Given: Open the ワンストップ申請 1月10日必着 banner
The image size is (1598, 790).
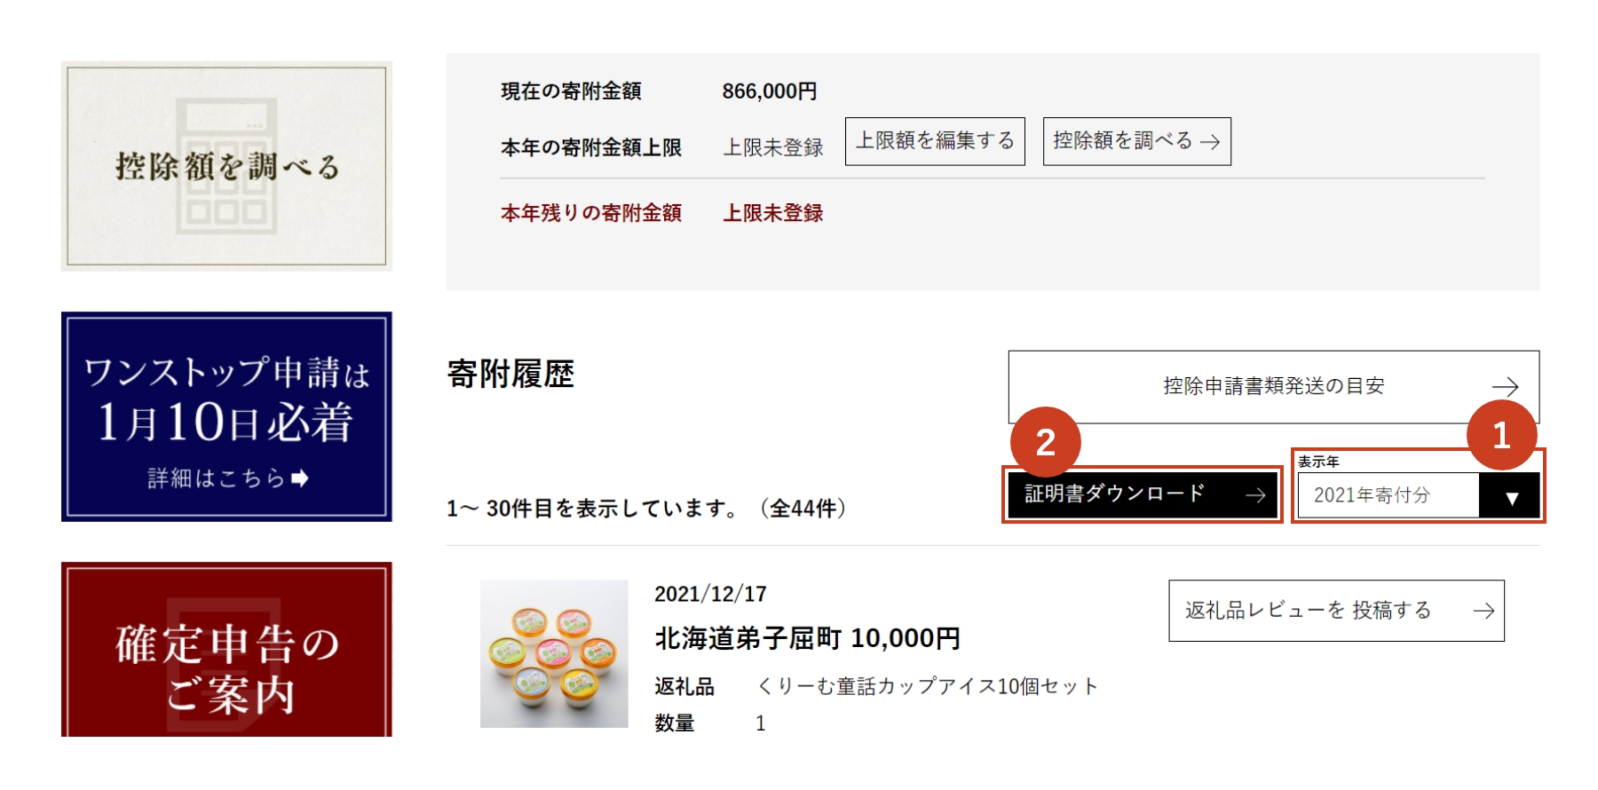Looking at the screenshot, I should (226, 416).
